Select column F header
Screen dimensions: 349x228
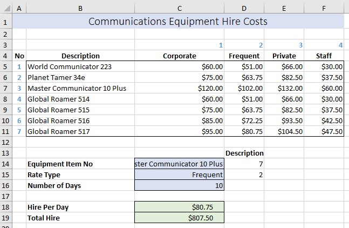point(324,9)
